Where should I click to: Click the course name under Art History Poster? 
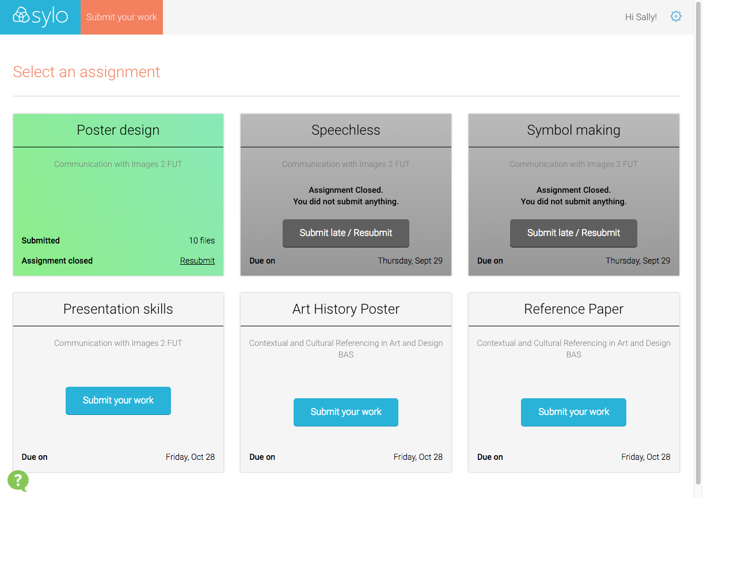coord(346,349)
